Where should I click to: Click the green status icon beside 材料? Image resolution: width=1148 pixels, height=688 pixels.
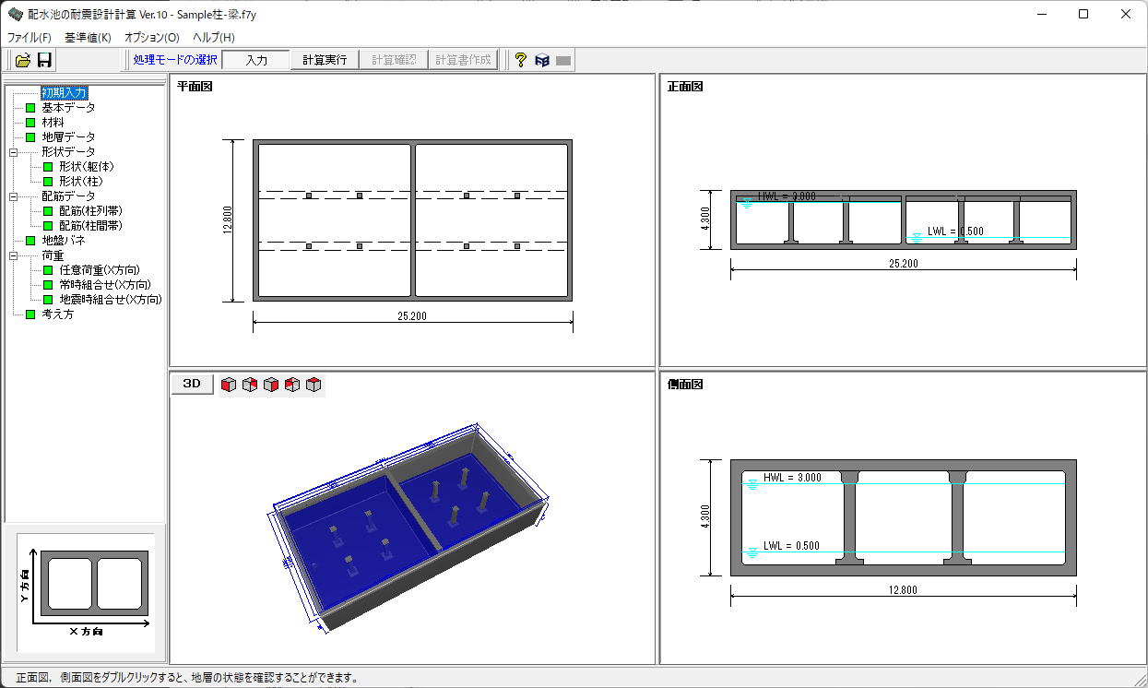click(30, 123)
